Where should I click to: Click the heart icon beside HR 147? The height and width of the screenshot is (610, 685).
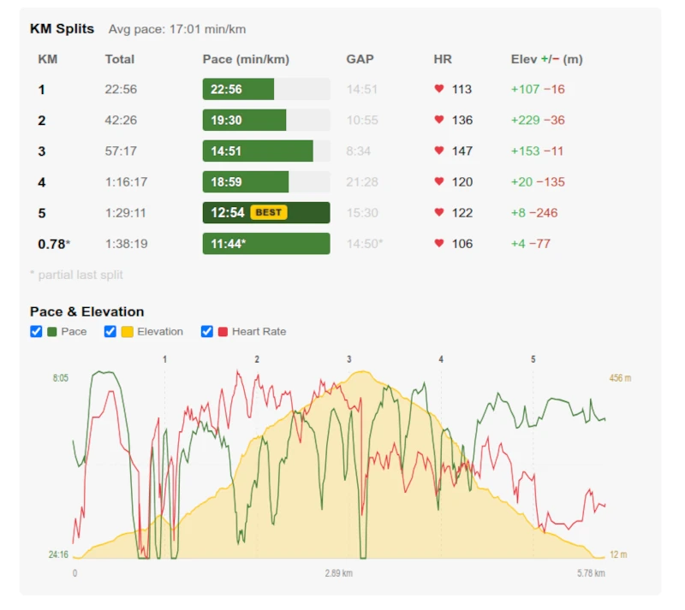click(439, 151)
